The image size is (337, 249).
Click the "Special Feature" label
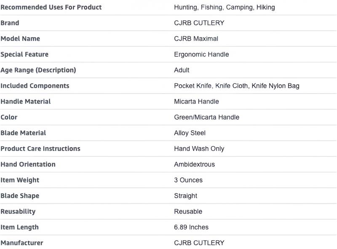point(24,54)
